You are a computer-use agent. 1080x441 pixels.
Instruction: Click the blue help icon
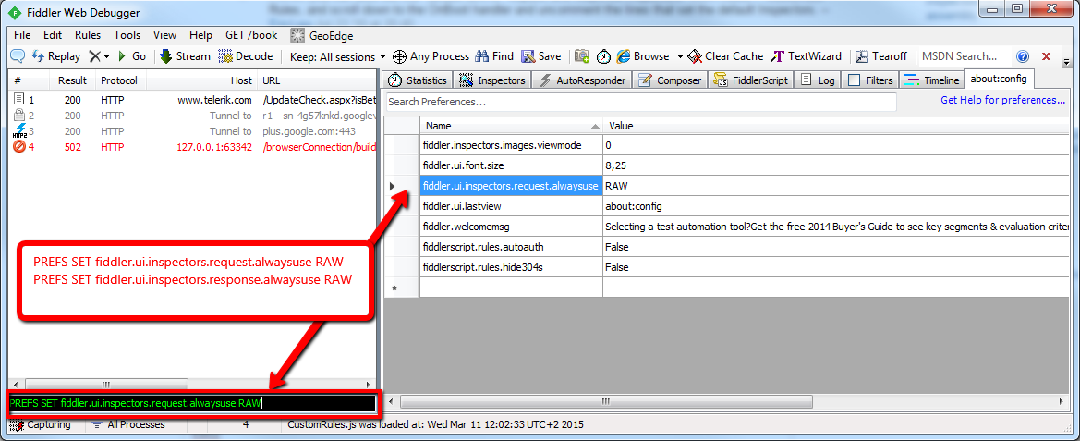[1023, 56]
